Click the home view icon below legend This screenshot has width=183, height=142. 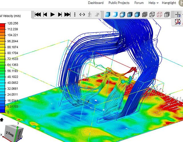point(2,120)
